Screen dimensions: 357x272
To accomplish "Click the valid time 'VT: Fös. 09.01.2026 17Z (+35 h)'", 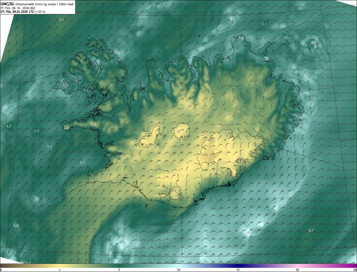I will pyautogui.click(x=23, y=12).
